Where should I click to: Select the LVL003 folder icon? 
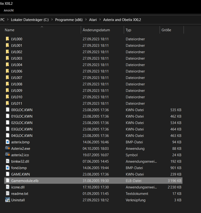pyautogui.click(x=7, y=58)
